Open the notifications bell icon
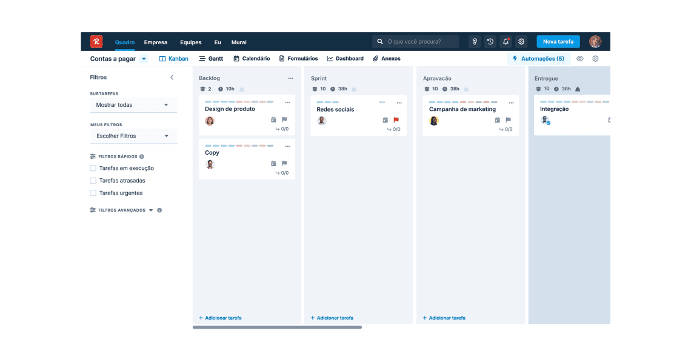The image size is (691, 362). pyautogui.click(x=506, y=42)
